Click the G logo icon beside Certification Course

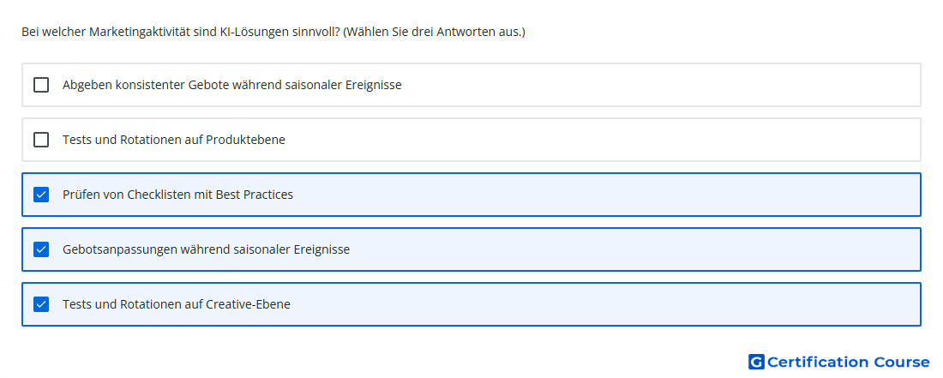756,362
